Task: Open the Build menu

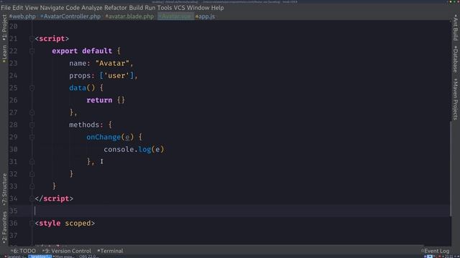Action: (x=136, y=8)
